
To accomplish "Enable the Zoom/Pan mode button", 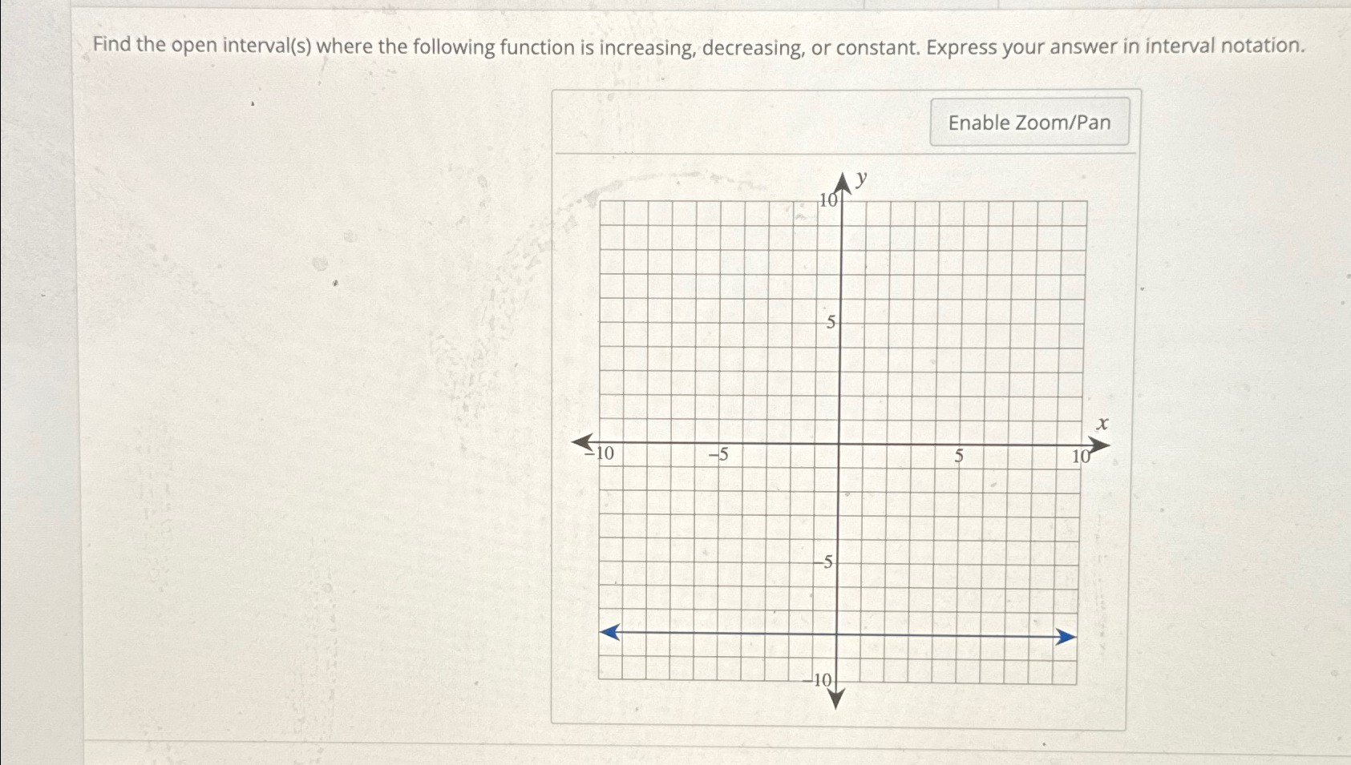I will [x=1029, y=122].
